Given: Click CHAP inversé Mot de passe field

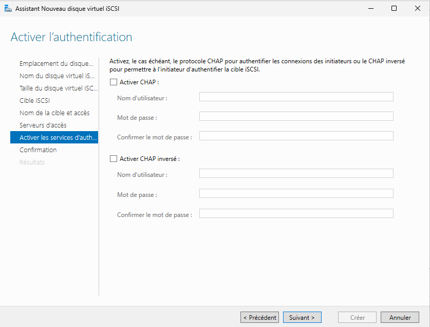Looking at the screenshot, I should [x=296, y=193].
